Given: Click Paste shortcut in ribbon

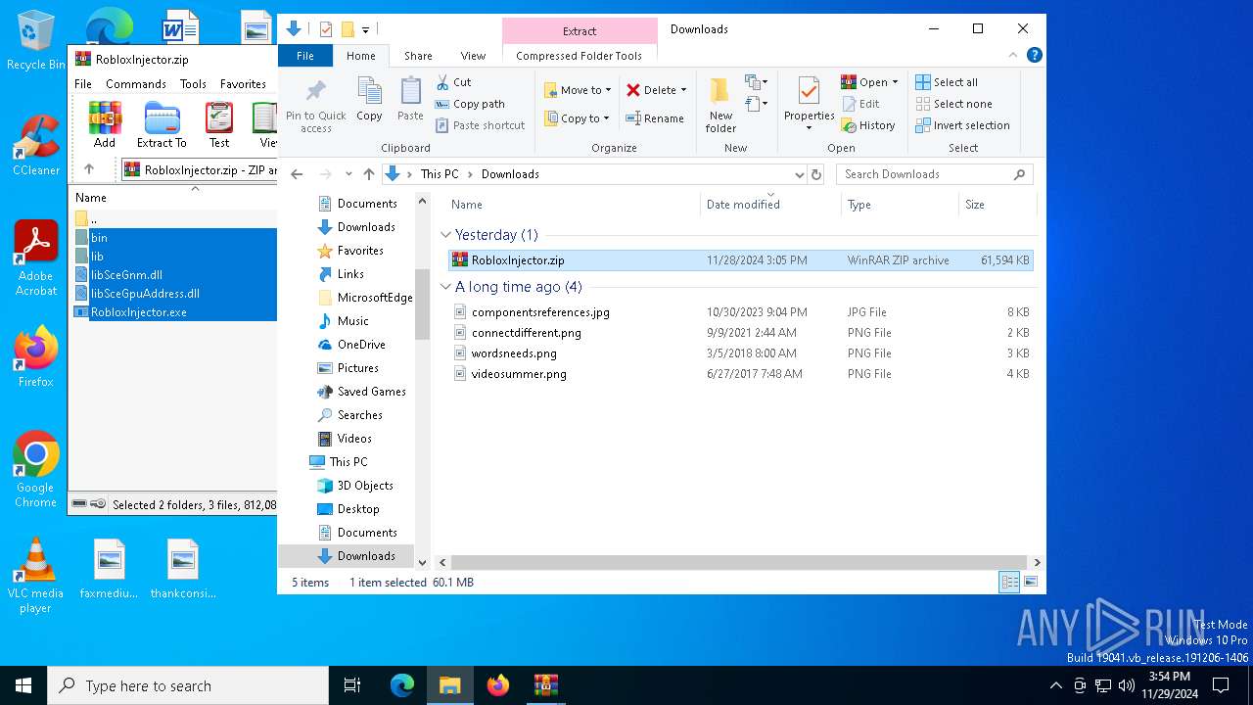Looking at the screenshot, I should click(480, 125).
